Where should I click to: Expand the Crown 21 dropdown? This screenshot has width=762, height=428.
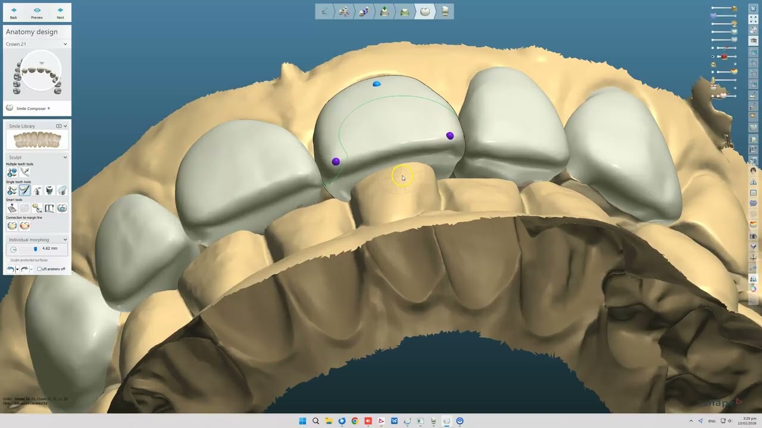[65, 44]
